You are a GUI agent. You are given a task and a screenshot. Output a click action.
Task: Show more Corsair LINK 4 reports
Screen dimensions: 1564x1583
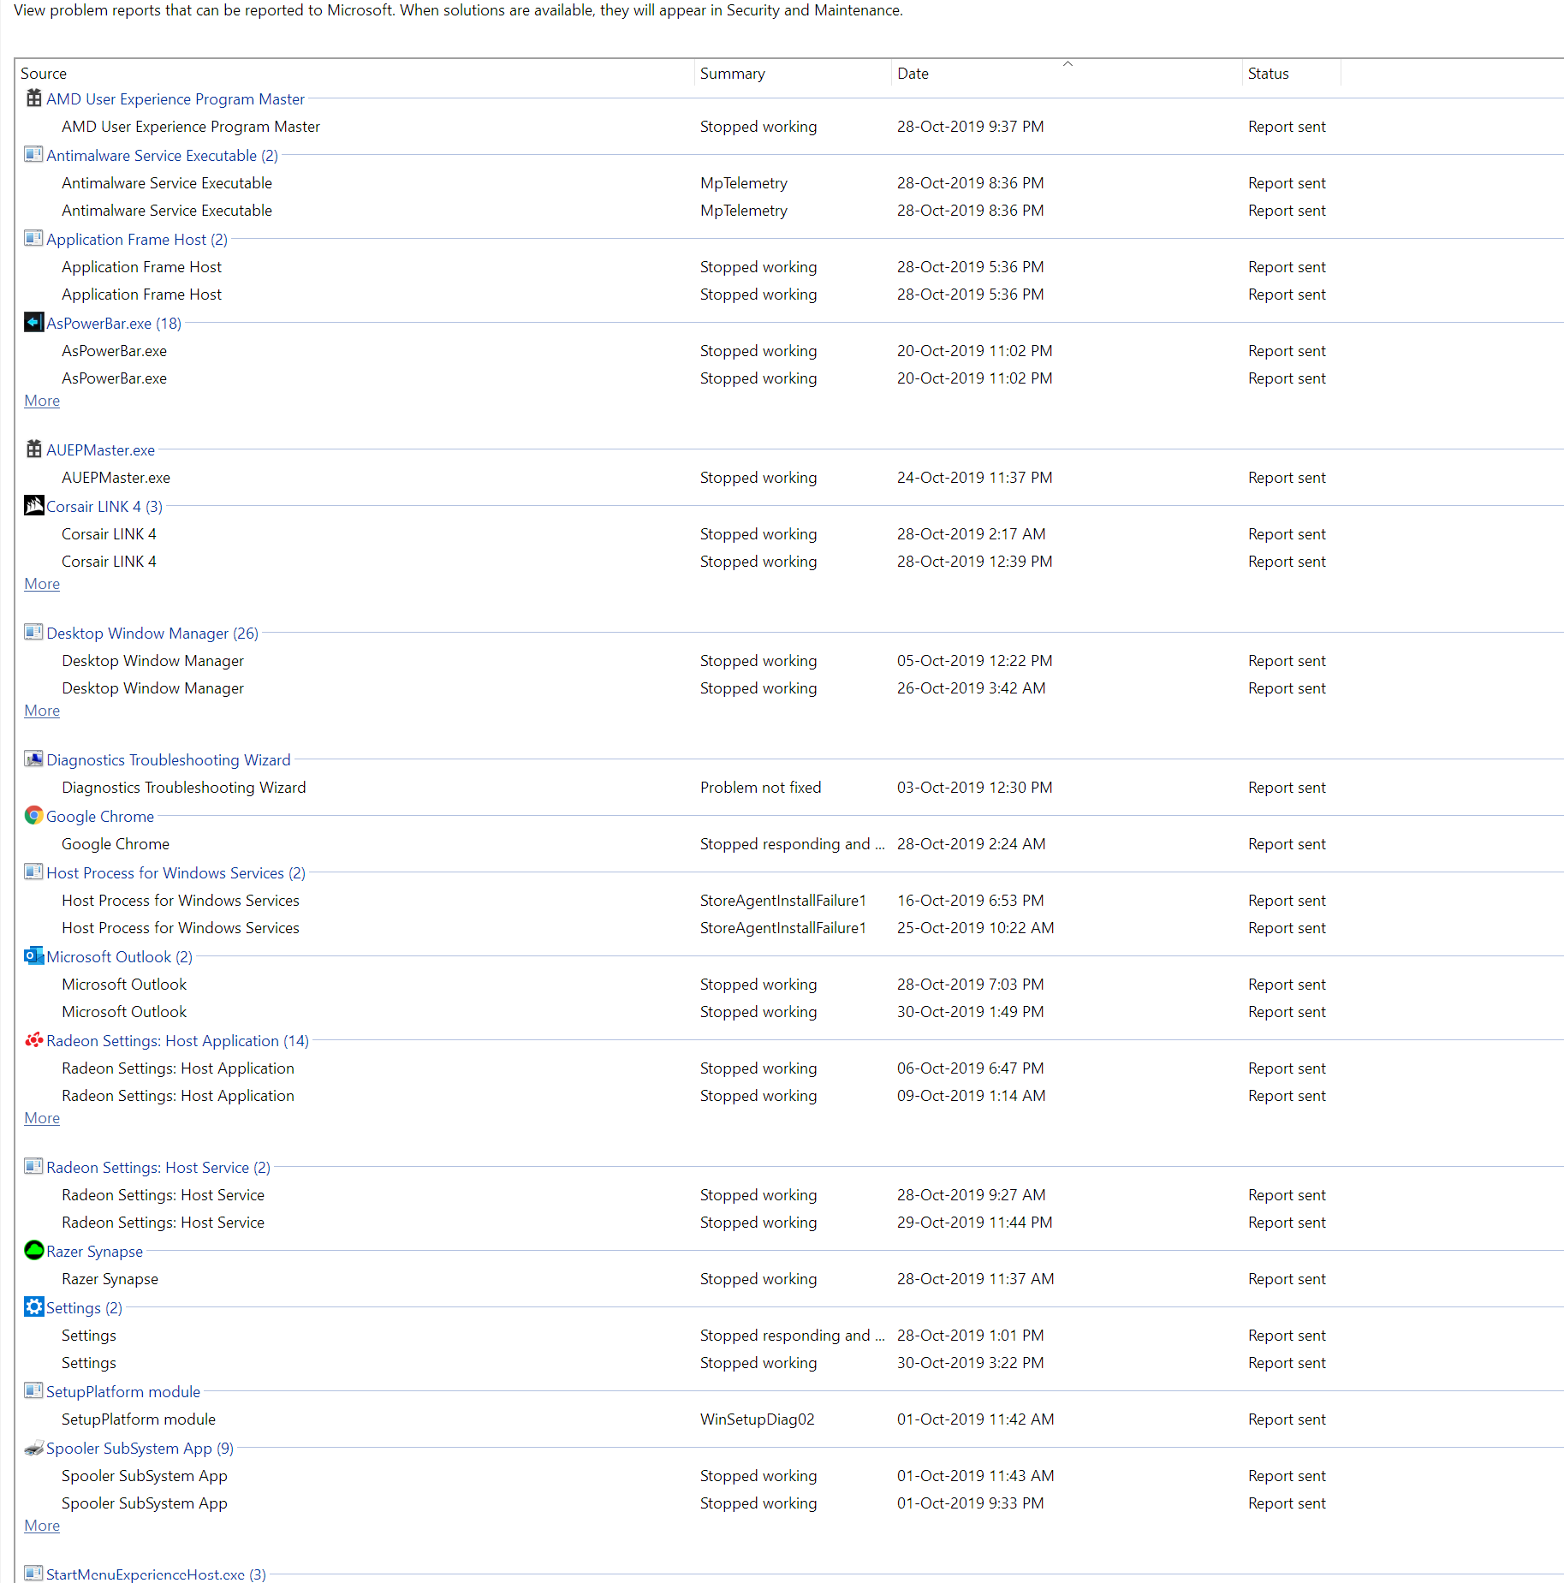tap(42, 584)
